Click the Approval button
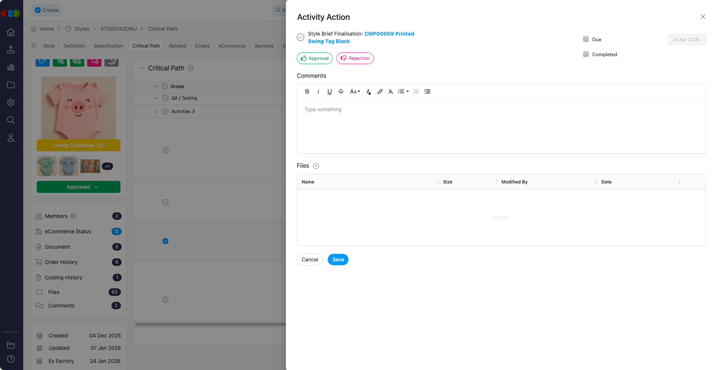Screen dimensions: 717x370 coord(315,58)
